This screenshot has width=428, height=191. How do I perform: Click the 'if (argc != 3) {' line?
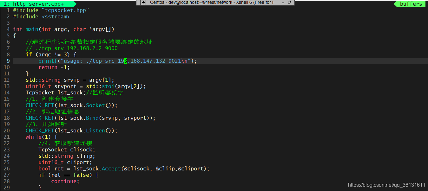pos(51,54)
